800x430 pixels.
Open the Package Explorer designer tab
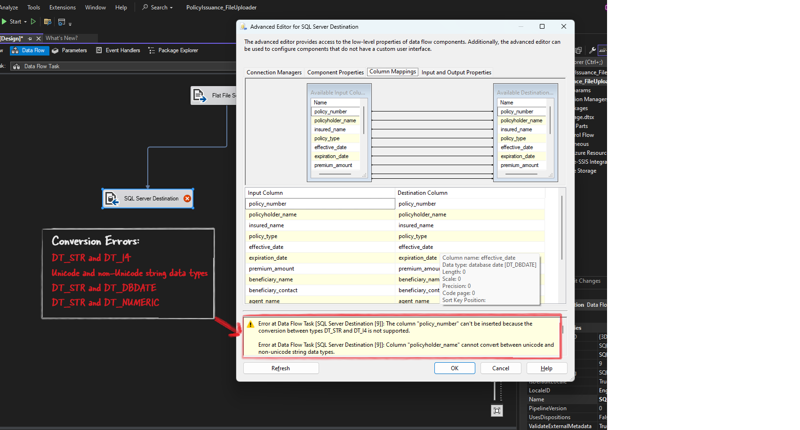[x=173, y=50]
